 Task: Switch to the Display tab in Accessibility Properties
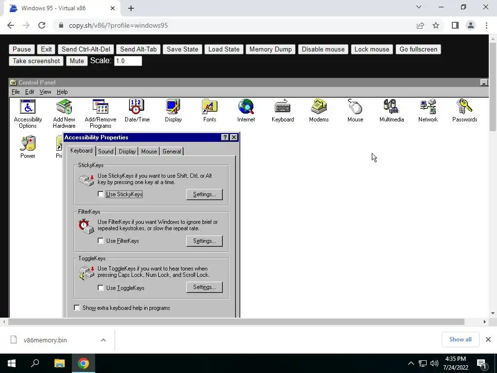[127, 152]
